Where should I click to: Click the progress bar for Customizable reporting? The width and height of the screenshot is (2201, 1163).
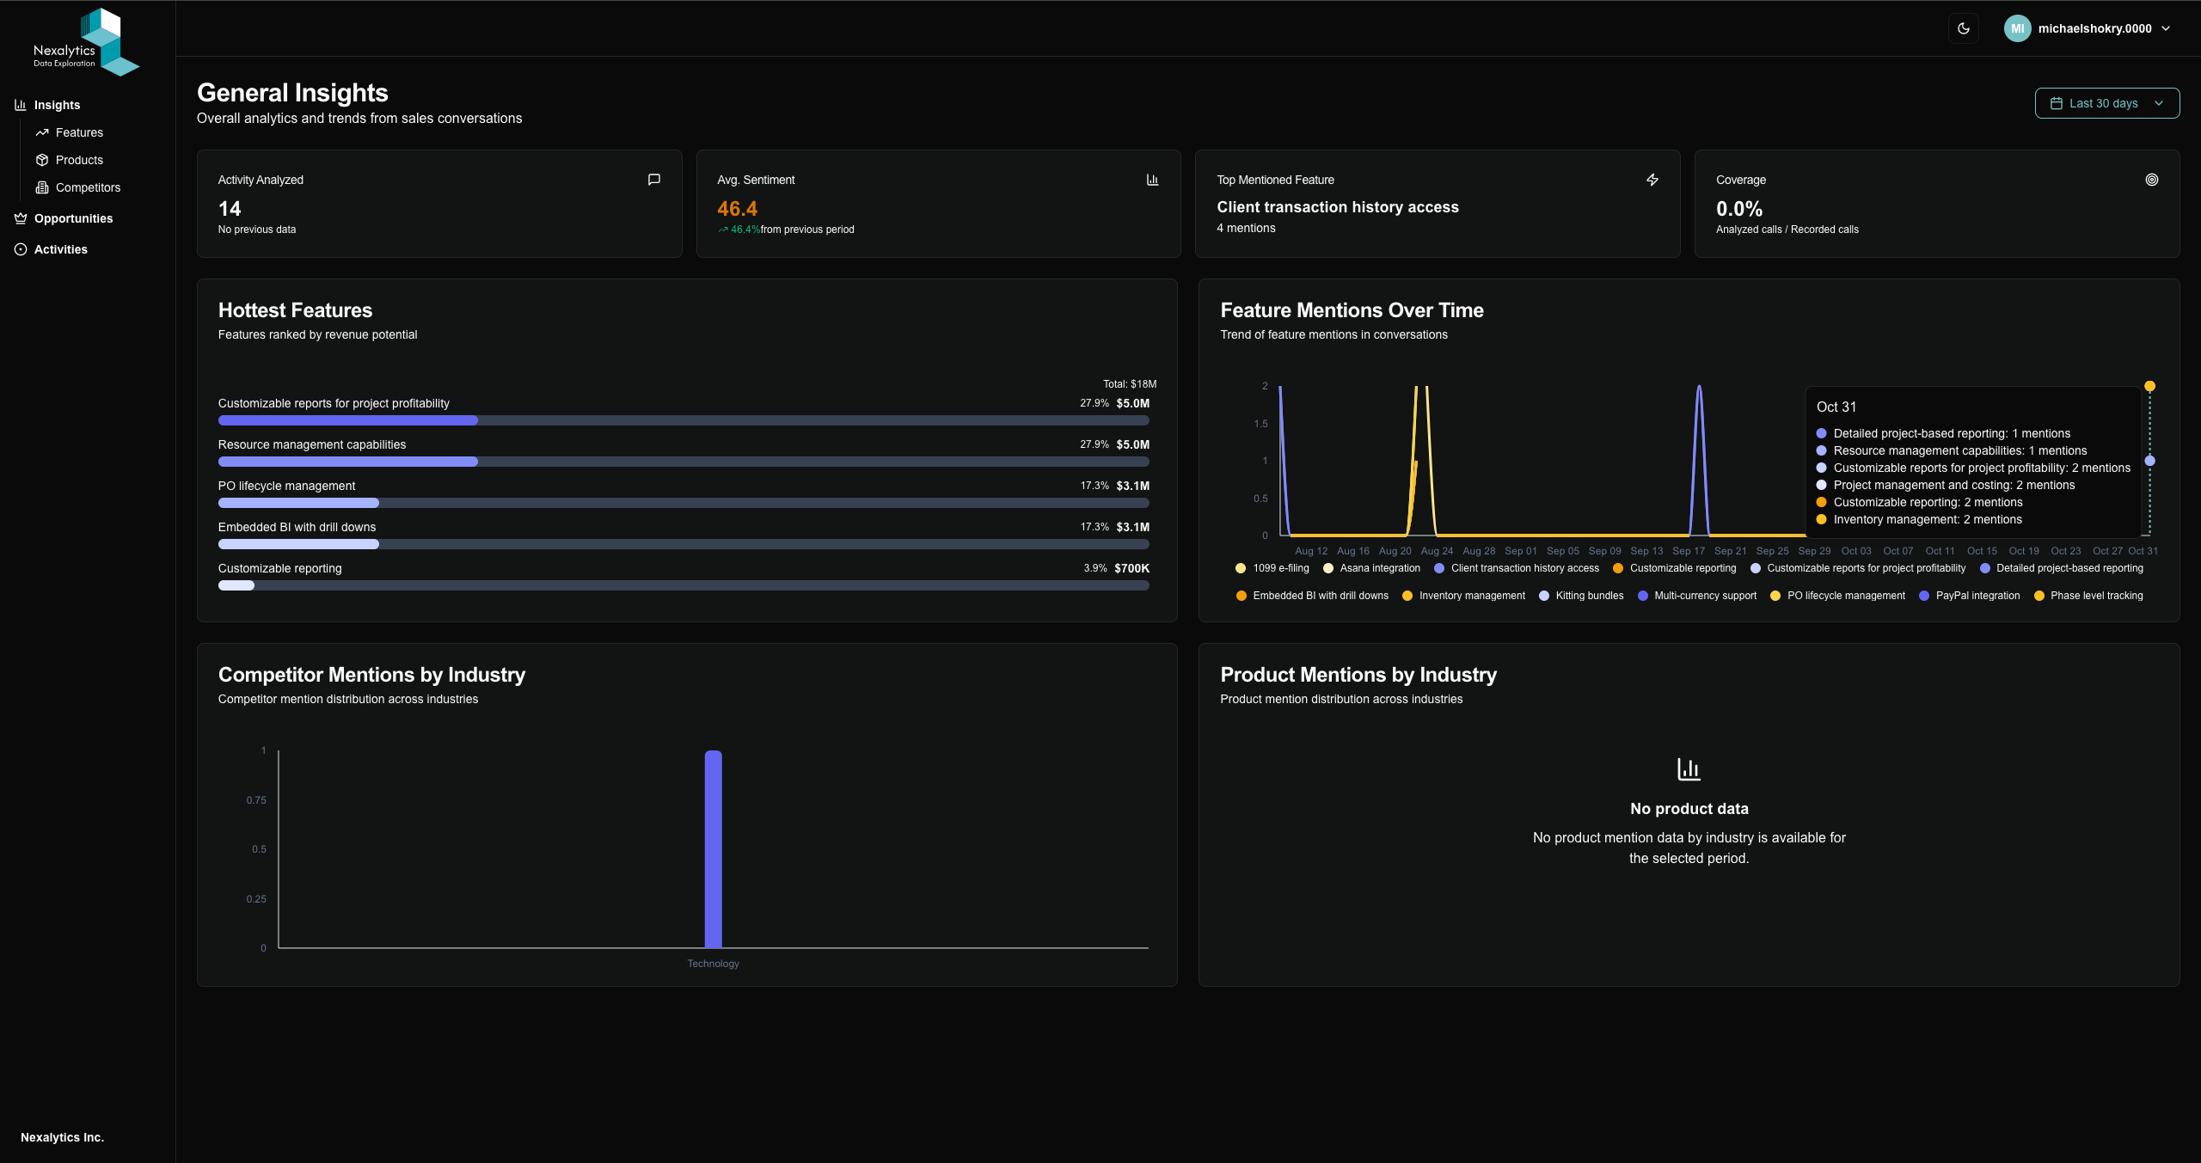click(684, 585)
